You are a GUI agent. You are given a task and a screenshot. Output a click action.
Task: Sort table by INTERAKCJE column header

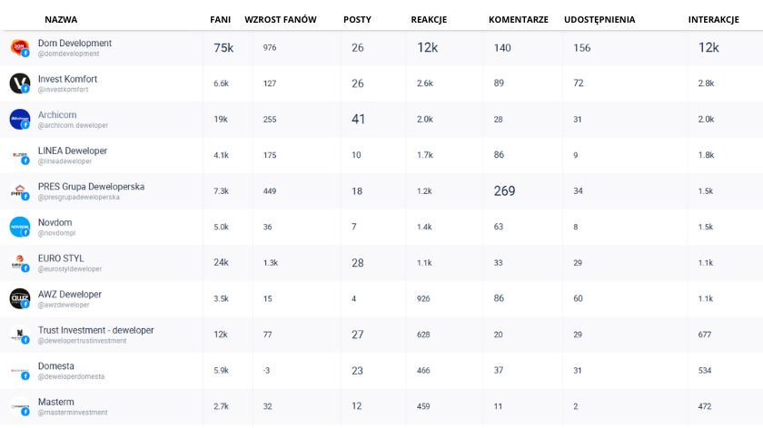(713, 19)
